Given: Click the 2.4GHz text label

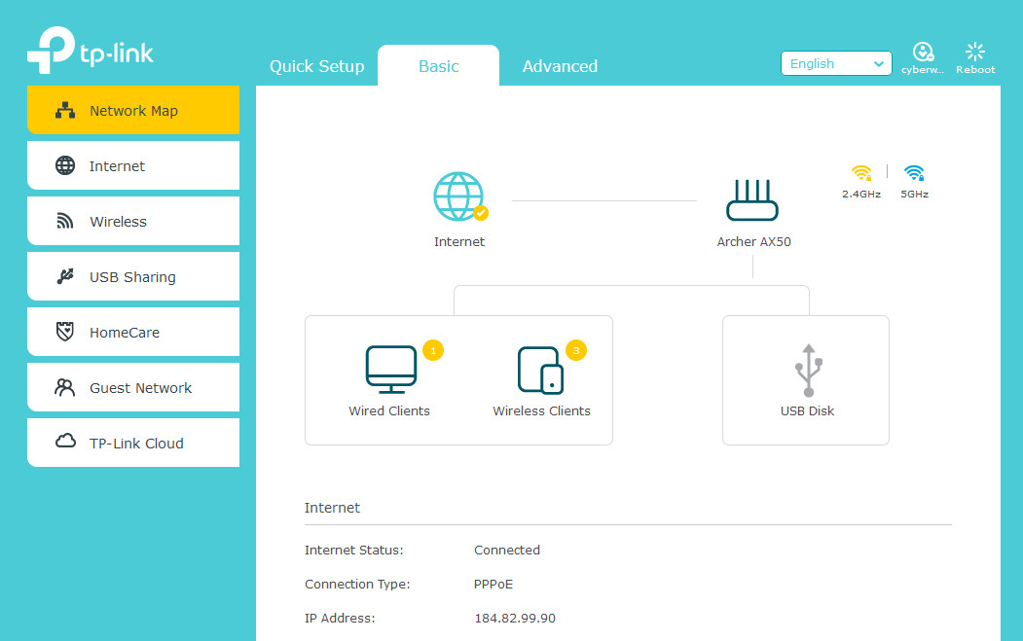Looking at the screenshot, I should tap(861, 194).
